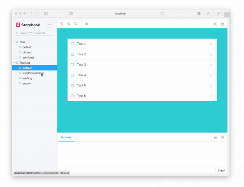Change addons panel orientation icon
This screenshot has height=187, width=244.
[215, 137]
